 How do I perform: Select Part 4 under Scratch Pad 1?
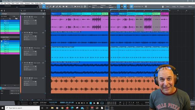click(10, 47)
